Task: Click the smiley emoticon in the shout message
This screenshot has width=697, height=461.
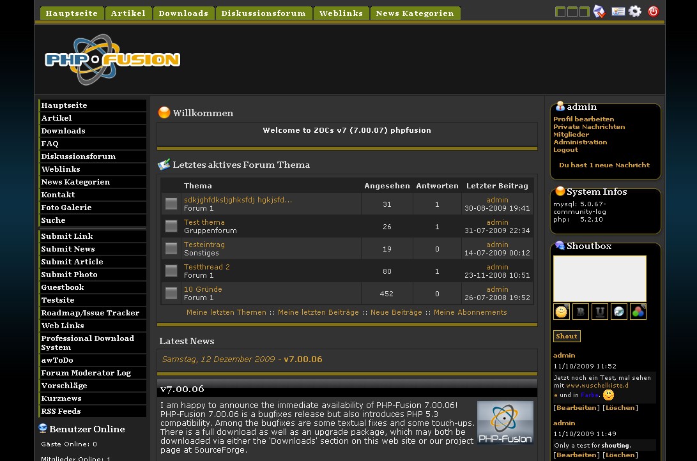Action: click(x=609, y=395)
